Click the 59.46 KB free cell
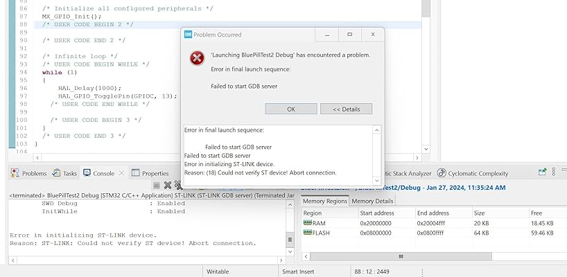The height and width of the screenshot is (277, 567). pyautogui.click(x=542, y=233)
